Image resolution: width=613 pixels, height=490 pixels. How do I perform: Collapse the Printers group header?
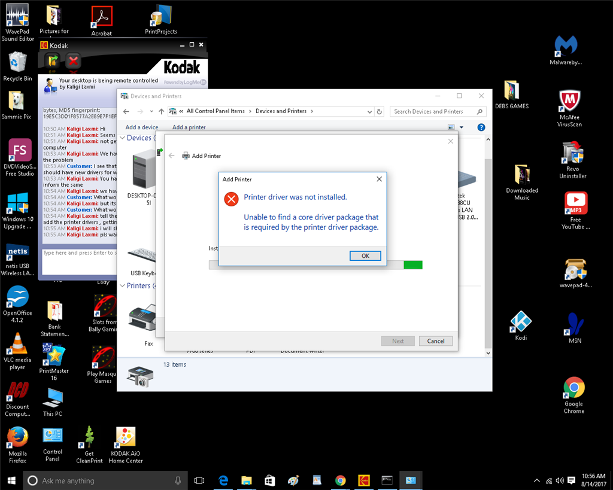[122, 285]
